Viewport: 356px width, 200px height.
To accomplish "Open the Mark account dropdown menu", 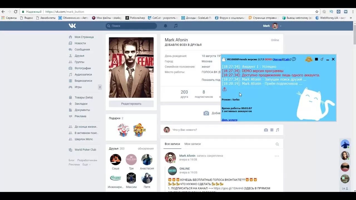I will pyautogui.click(x=272, y=26).
